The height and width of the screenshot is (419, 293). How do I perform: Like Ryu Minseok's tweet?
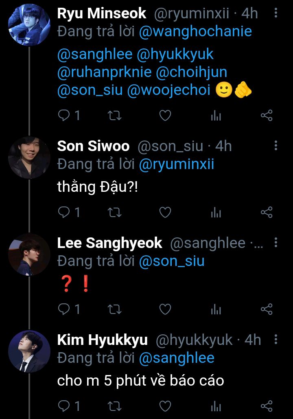(x=165, y=116)
